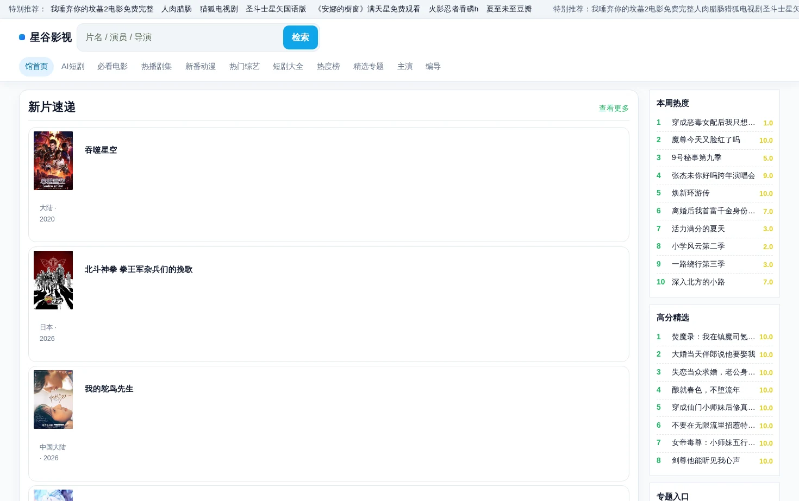The width and height of the screenshot is (799, 501).
Task: Open 《安娜的橱窗》满天星免费观看 link
Action: tap(367, 9)
